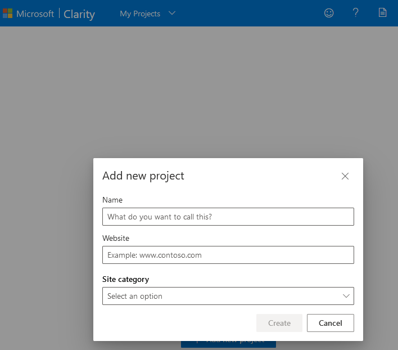Open the help question mark icon

[x=356, y=13]
